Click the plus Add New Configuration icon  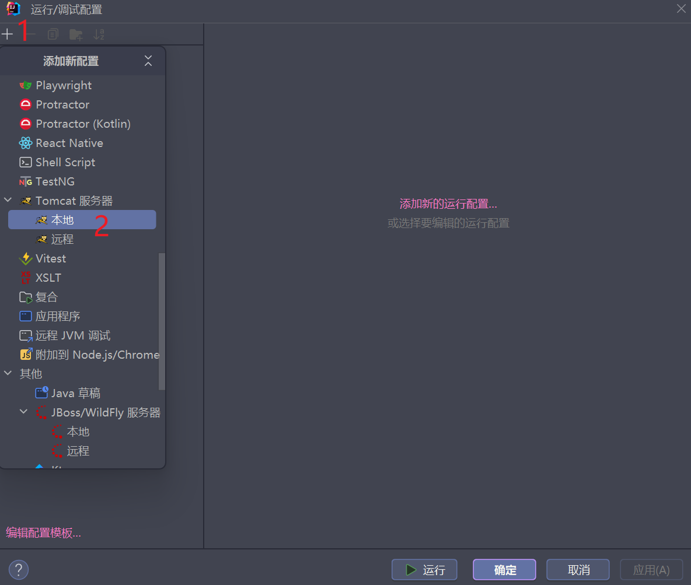[8, 34]
